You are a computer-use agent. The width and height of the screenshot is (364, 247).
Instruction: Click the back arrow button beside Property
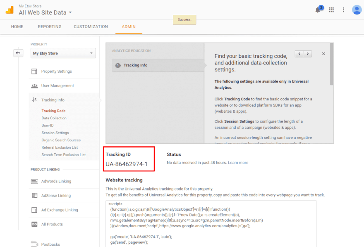18,53
